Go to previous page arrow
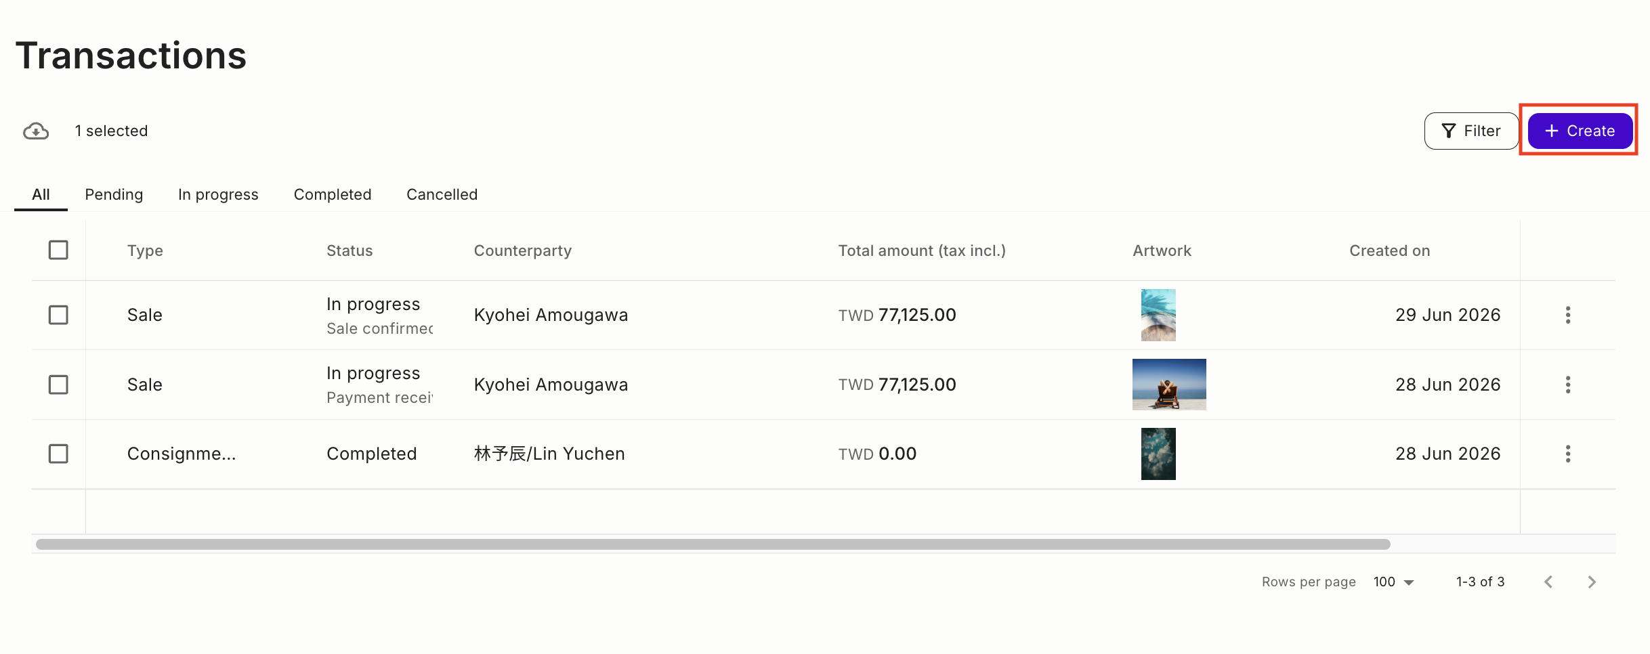Image resolution: width=1650 pixels, height=654 pixels. 1548,582
